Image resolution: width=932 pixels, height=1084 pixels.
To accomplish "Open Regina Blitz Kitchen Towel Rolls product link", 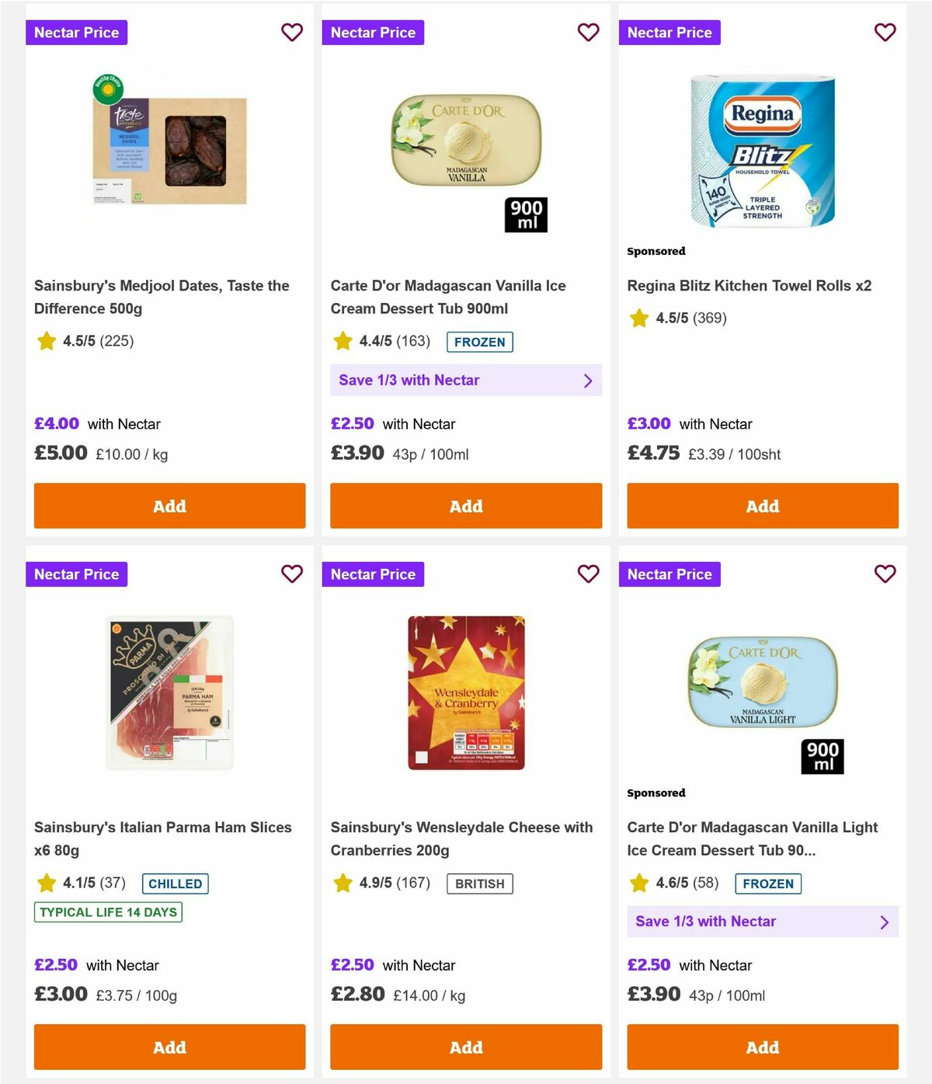I will point(749,285).
